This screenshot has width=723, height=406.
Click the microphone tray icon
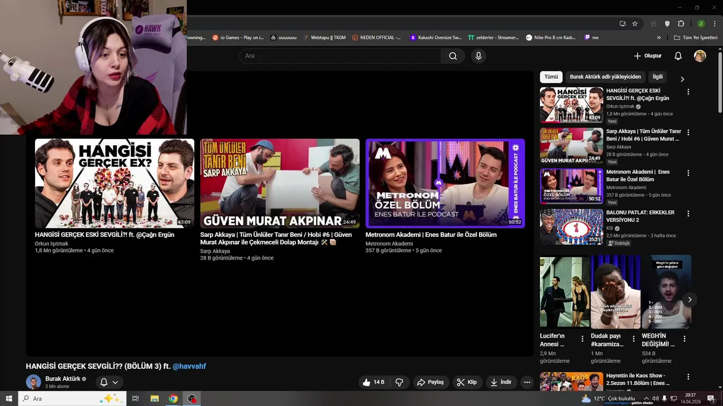pyautogui.click(x=665, y=399)
